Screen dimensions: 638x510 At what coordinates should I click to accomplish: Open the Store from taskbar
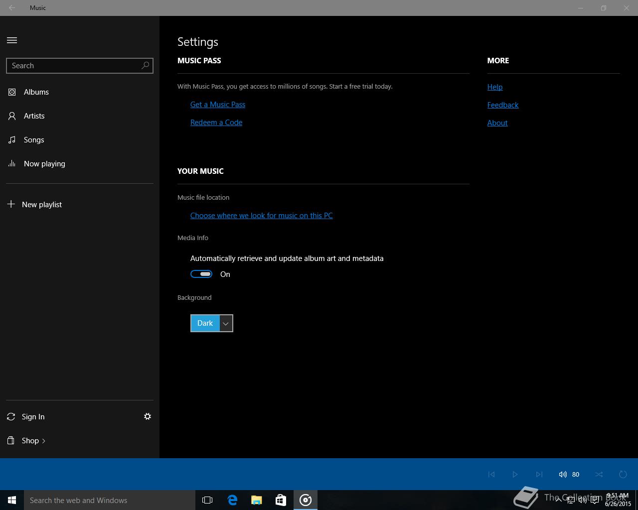(x=281, y=500)
